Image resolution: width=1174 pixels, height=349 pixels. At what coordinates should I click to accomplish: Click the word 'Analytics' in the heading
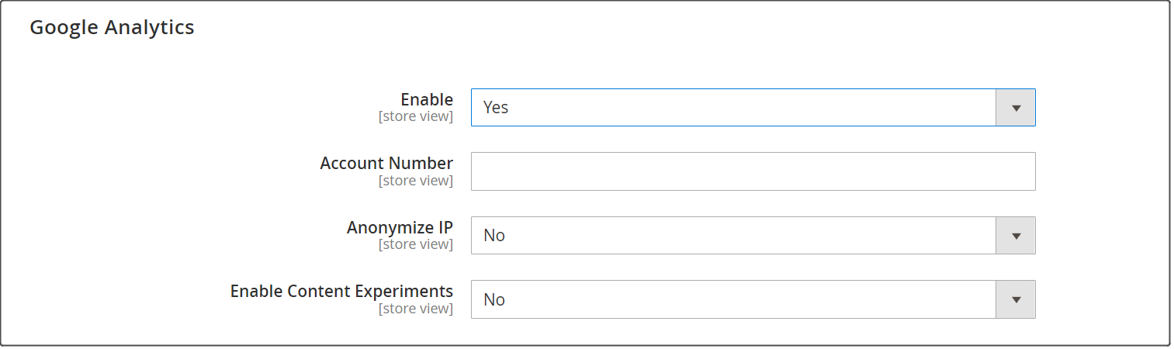pos(151,28)
